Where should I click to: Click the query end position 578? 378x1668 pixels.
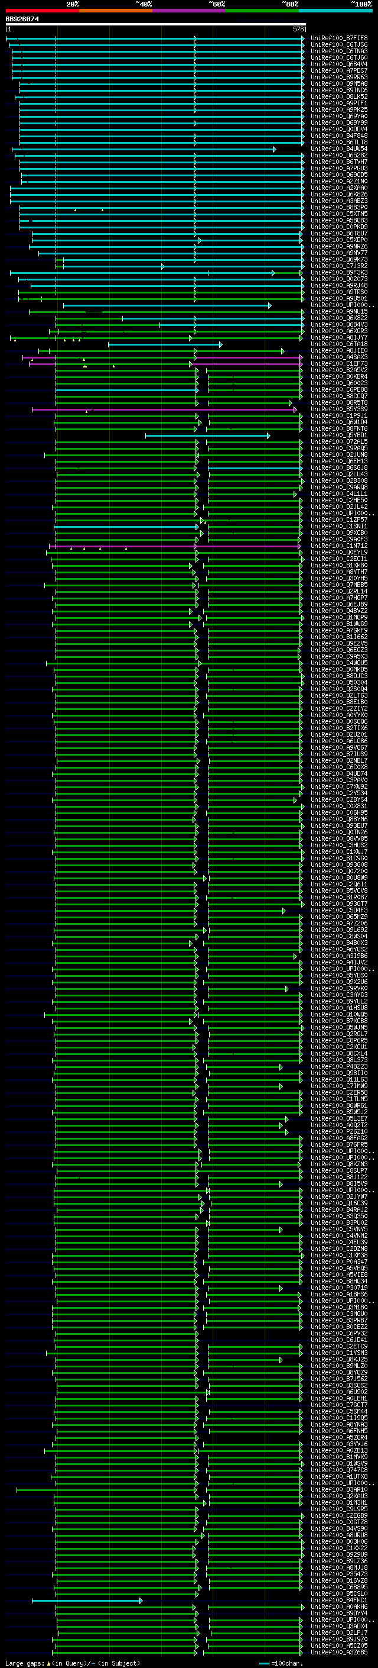(298, 29)
